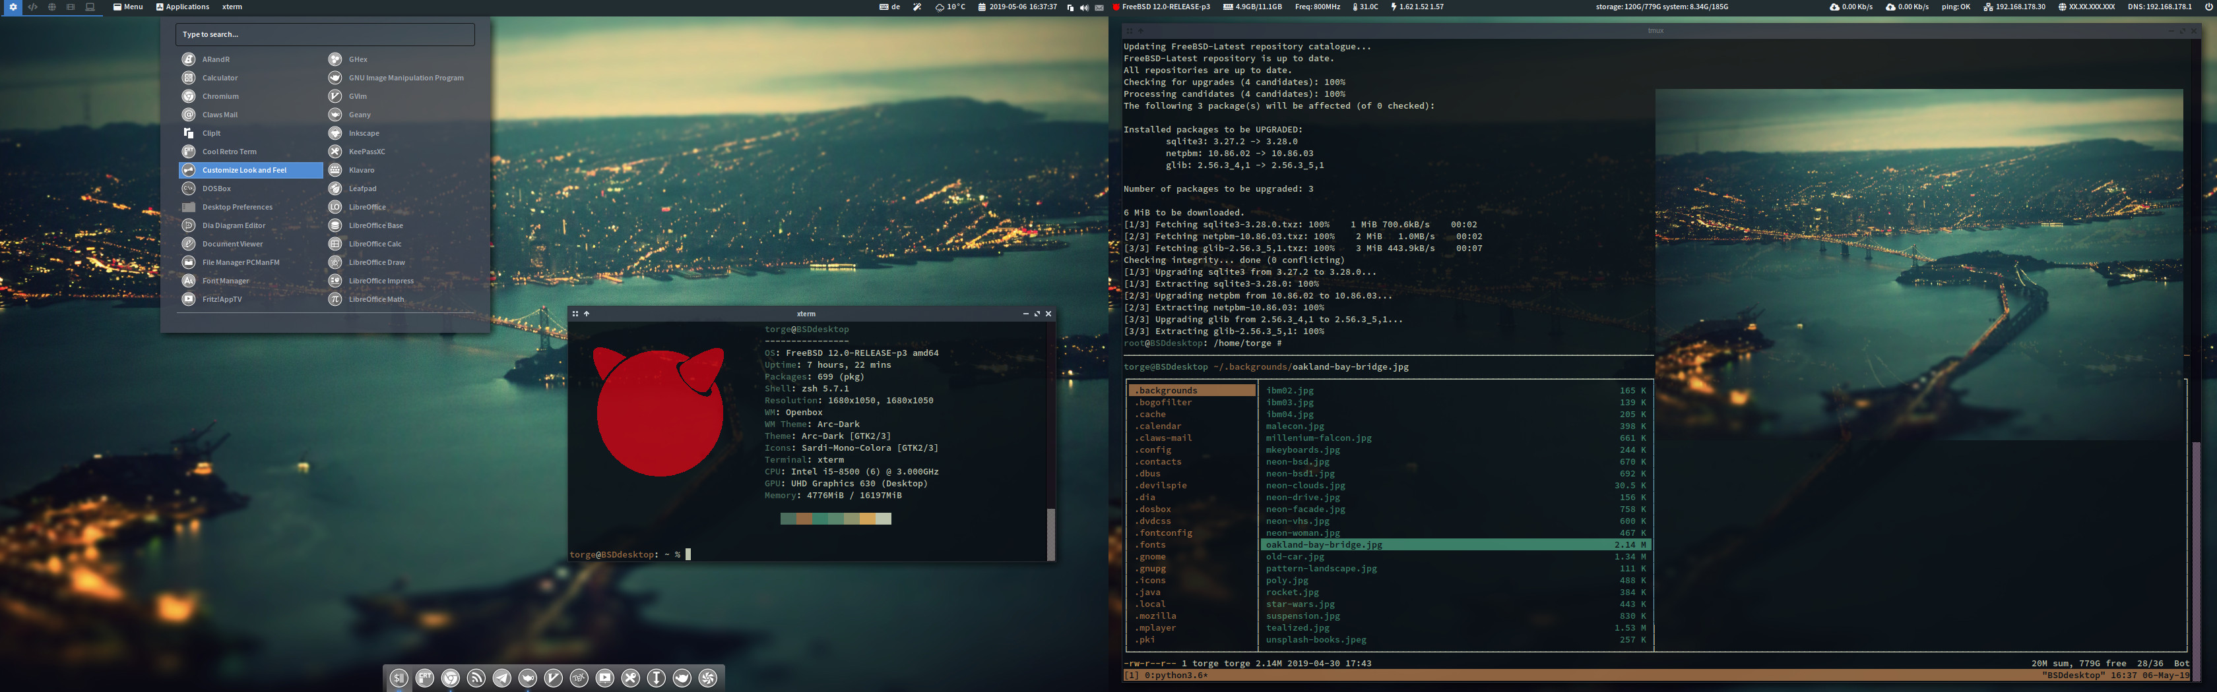
Task: Click the RSS feed reader dock icon
Action: [x=476, y=678]
